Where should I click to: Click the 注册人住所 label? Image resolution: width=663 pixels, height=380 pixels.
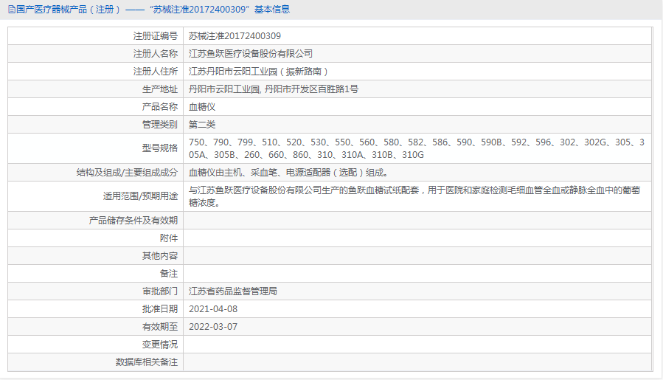(x=155, y=72)
